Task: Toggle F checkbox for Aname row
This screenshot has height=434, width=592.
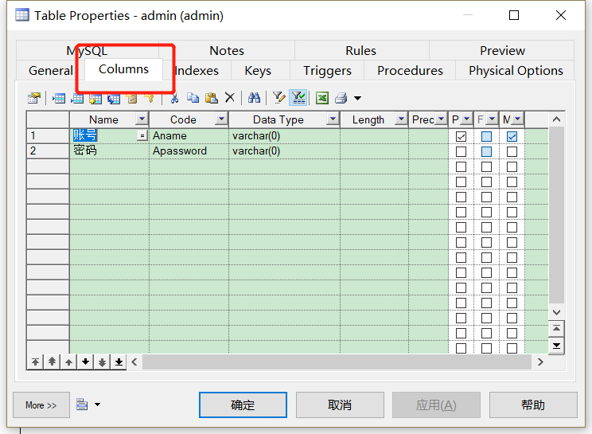Action: 487,136
